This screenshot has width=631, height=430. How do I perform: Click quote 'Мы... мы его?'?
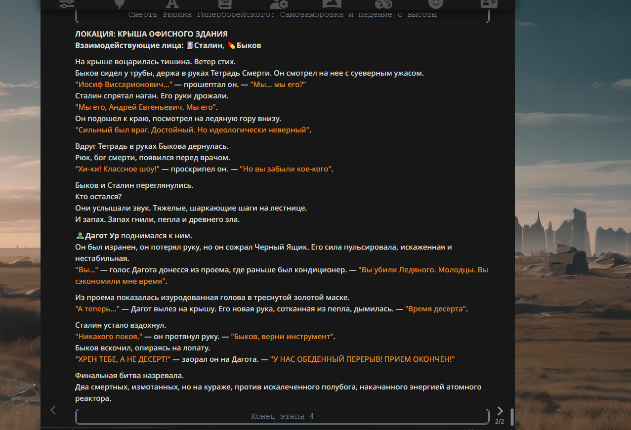pyautogui.click(x=278, y=85)
